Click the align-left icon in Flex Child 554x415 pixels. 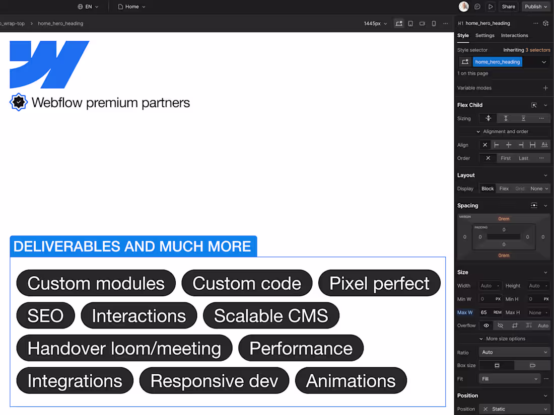coord(496,144)
